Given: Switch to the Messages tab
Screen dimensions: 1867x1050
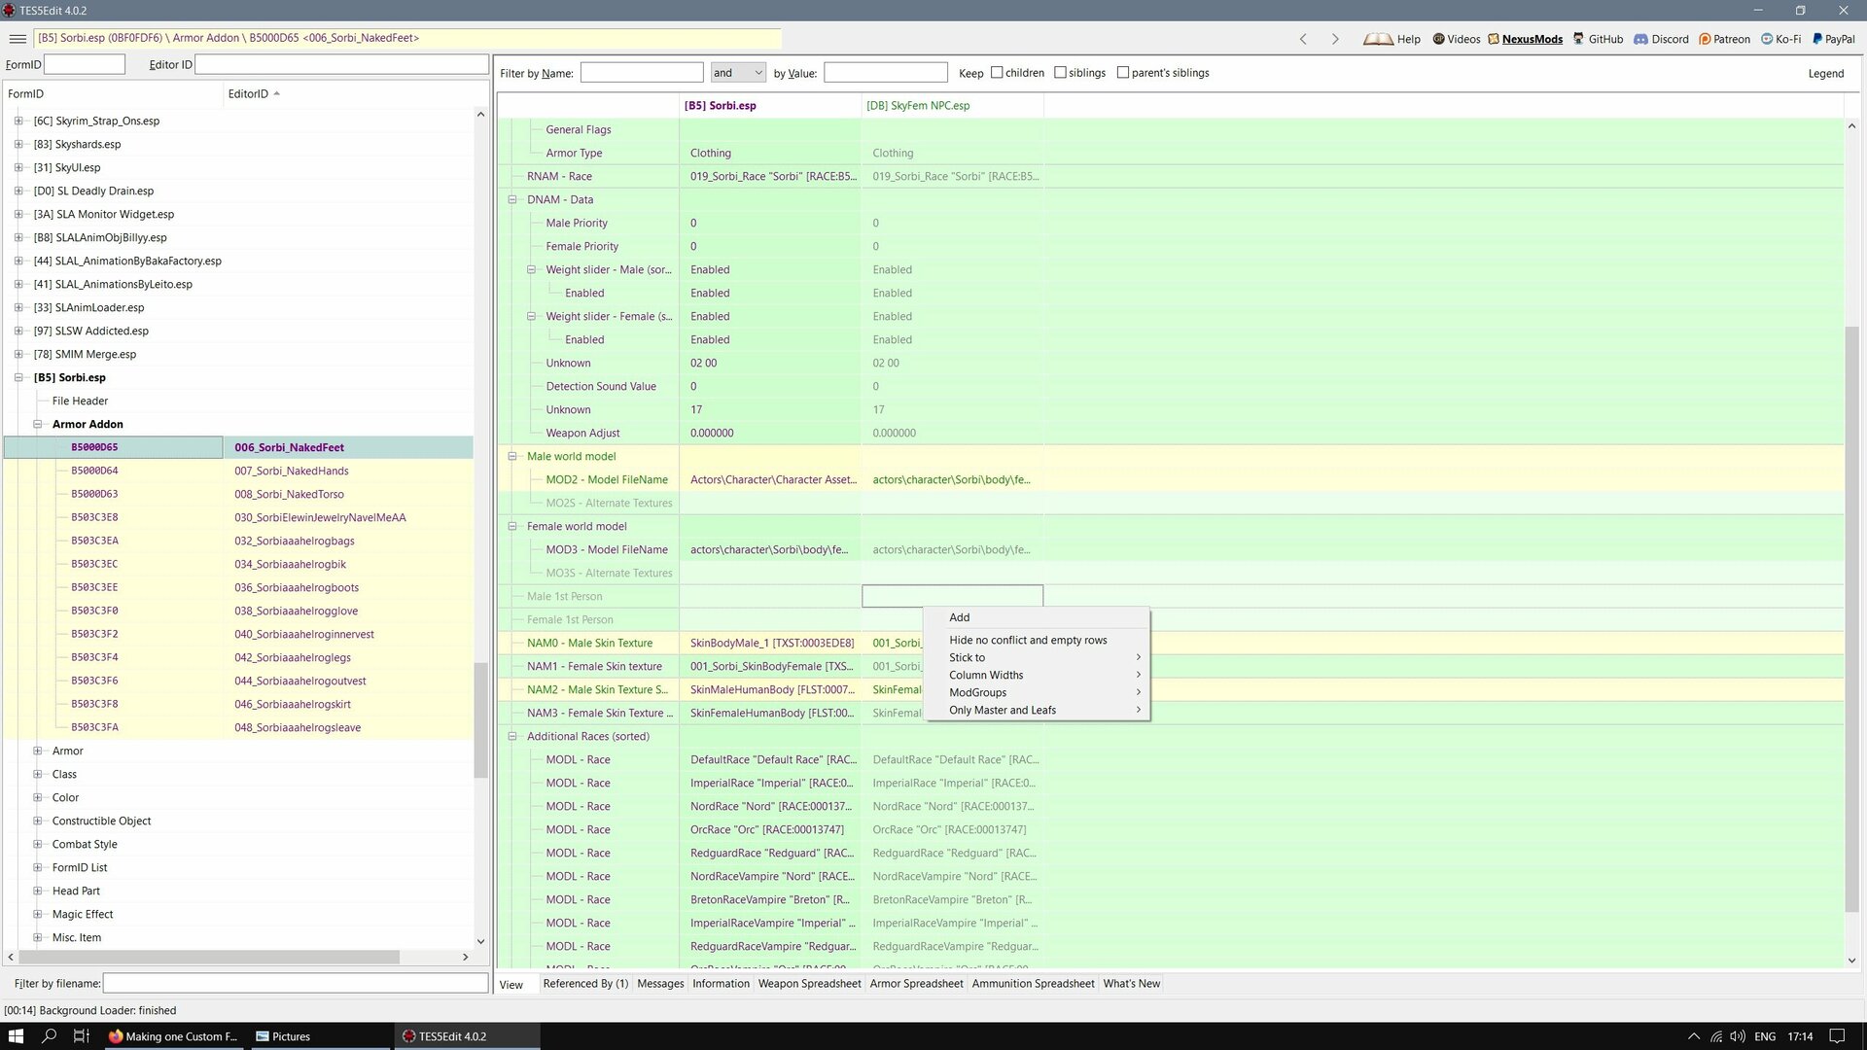Looking at the screenshot, I should pyautogui.click(x=660, y=984).
